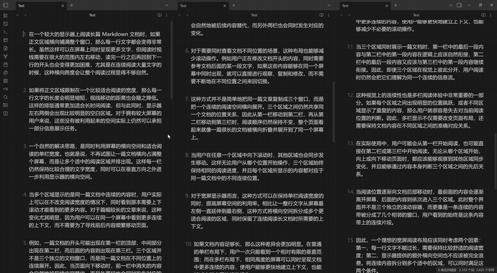Toggle the right sidebar panel icon beside minimize
Viewport: 497px width, 273px height.
(x=459, y=6)
